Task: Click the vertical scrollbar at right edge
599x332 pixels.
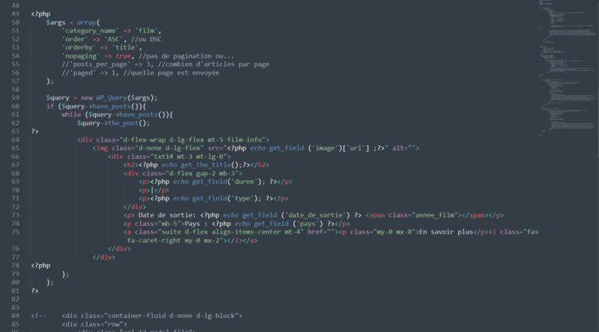Action: click(598, 166)
